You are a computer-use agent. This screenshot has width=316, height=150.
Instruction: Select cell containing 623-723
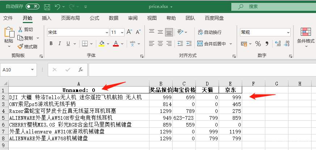click(x=184, y=118)
